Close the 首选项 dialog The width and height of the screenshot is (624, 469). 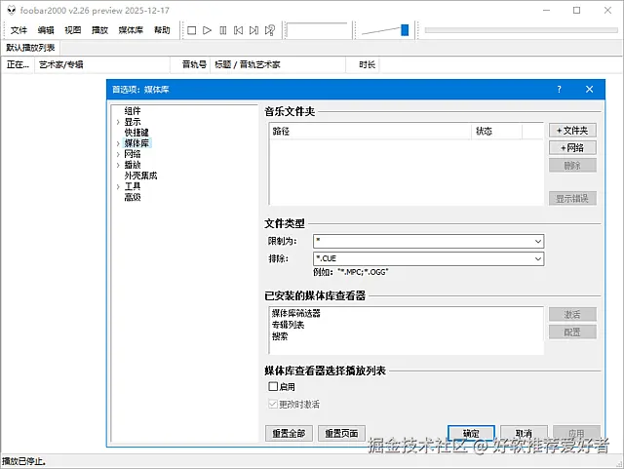click(589, 89)
